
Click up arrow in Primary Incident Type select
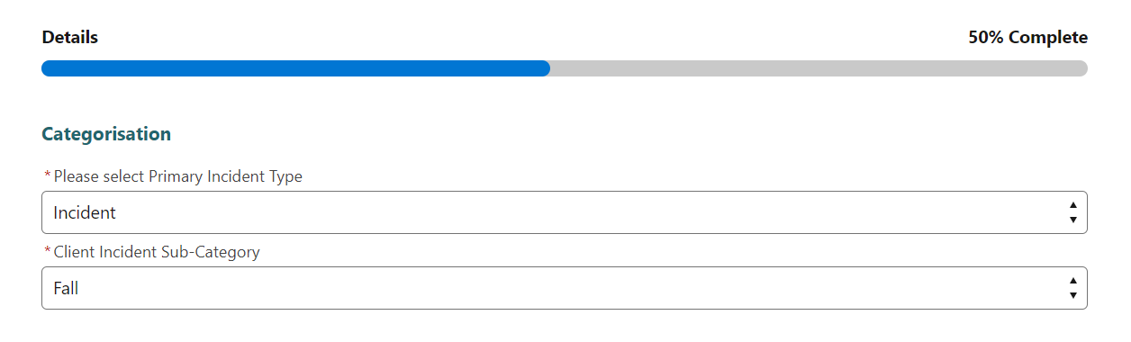click(1072, 207)
